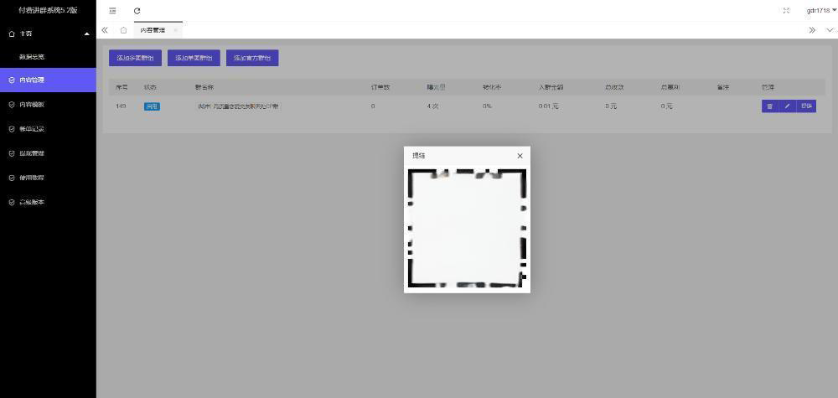Click the 曝光量 column header
This screenshot has width=838, height=398.
coord(436,87)
